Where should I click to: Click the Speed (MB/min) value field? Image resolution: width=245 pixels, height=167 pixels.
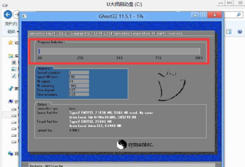coord(79,77)
